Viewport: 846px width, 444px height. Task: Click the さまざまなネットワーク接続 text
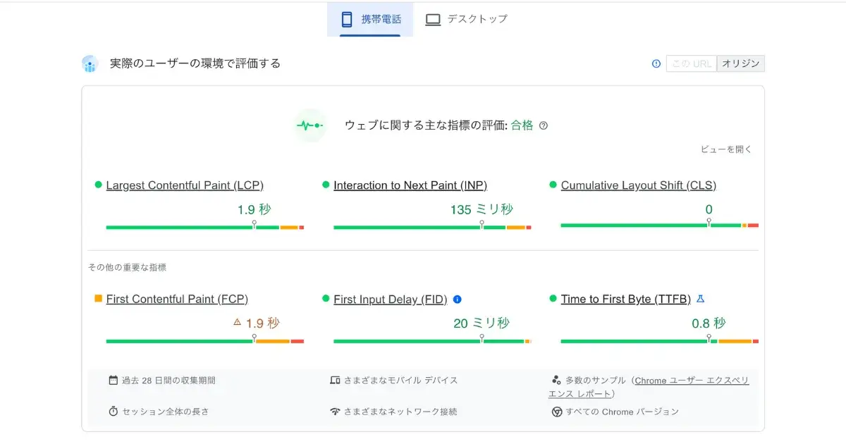[400, 412]
